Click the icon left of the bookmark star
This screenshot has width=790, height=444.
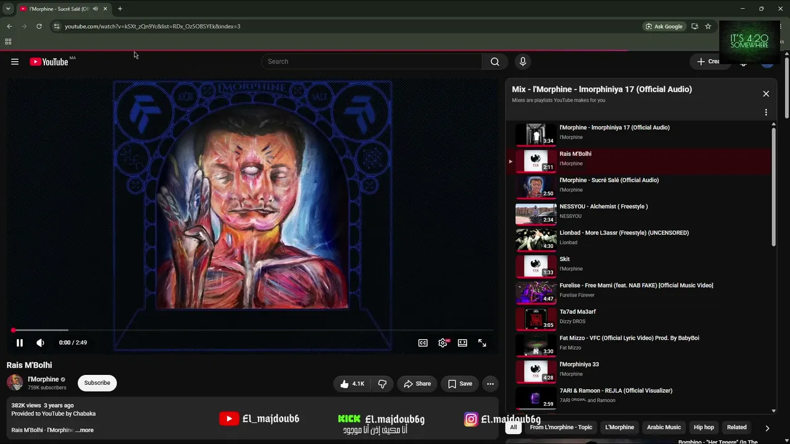(695, 27)
